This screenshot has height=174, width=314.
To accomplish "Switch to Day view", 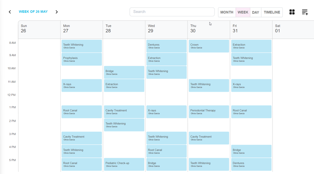I will tap(255, 12).
